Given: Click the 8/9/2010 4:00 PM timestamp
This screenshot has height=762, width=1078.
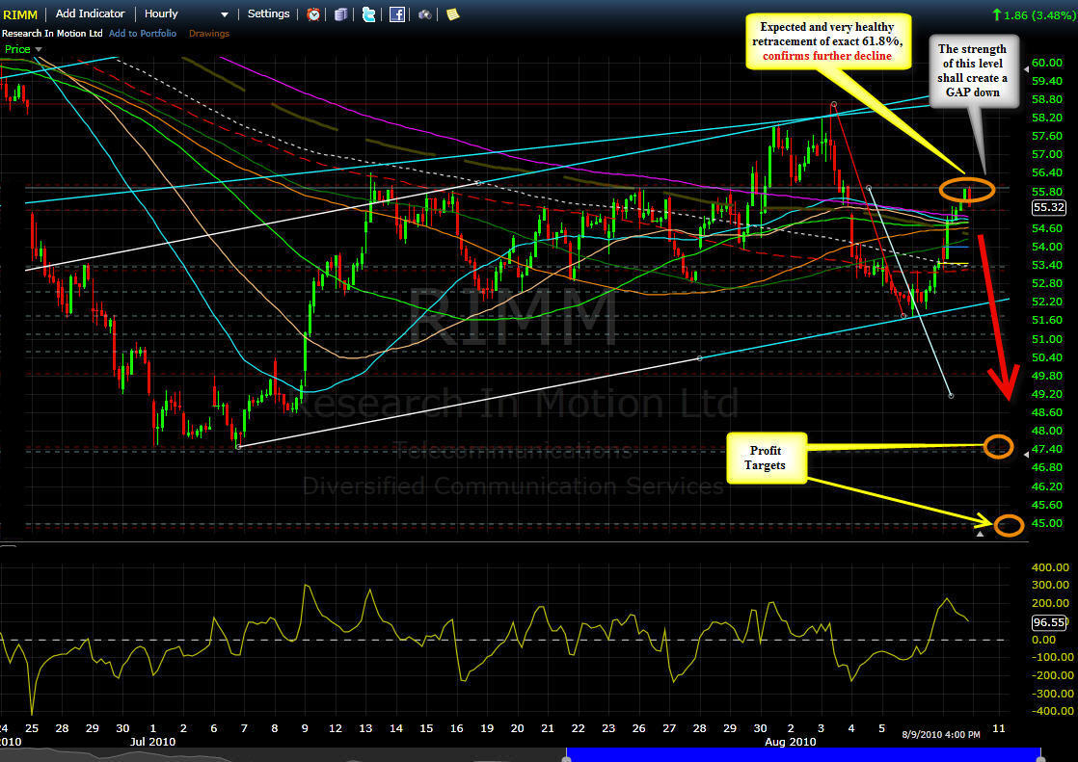Looking at the screenshot, I should click(x=941, y=734).
